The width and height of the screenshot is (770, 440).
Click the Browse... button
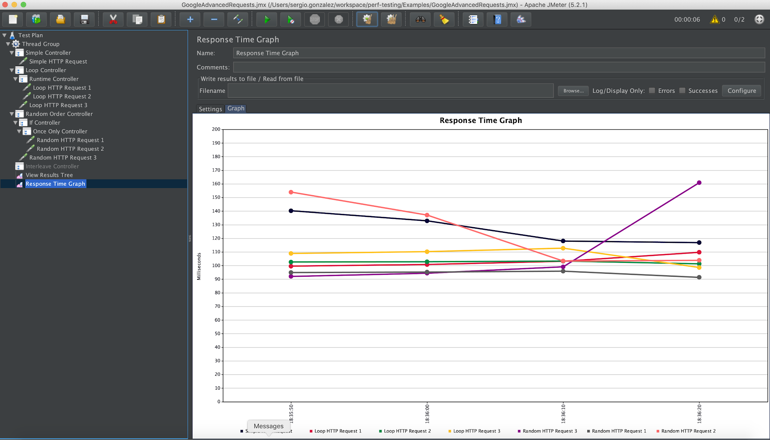point(573,91)
